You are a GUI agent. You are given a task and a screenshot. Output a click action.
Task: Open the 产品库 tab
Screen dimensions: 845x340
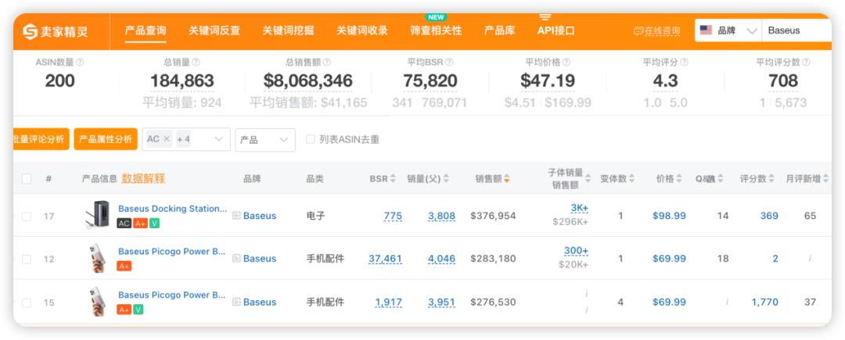pos(499,30)
